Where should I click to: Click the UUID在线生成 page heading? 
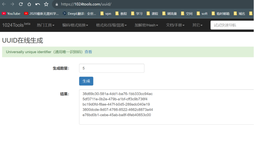(x=23, y=41)
